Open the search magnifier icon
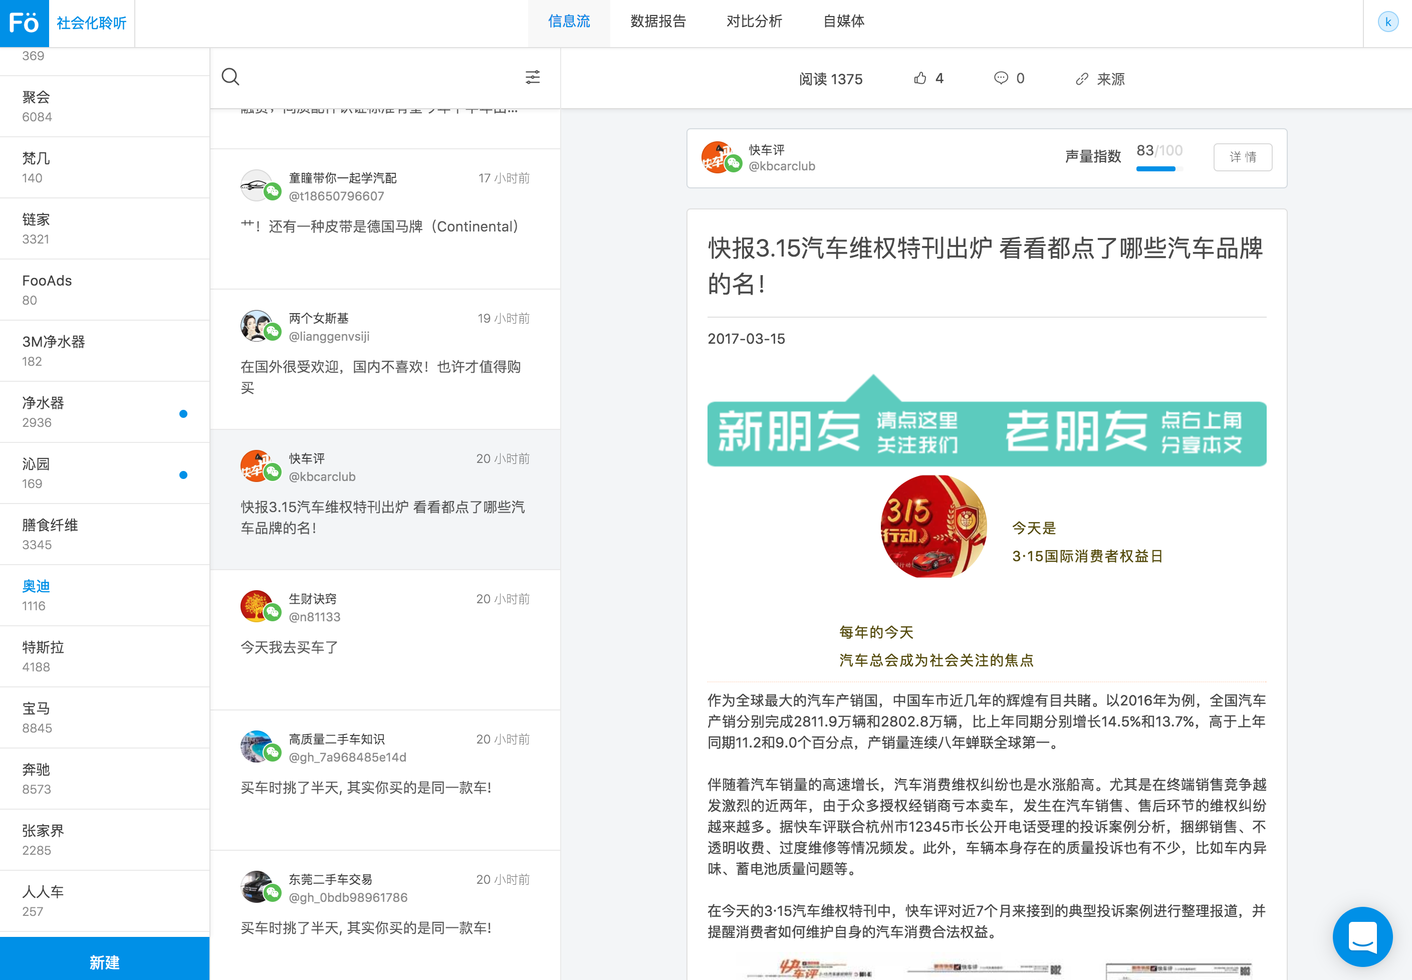This screenshot has height=980, width=1412. click(x=230, y=77)
